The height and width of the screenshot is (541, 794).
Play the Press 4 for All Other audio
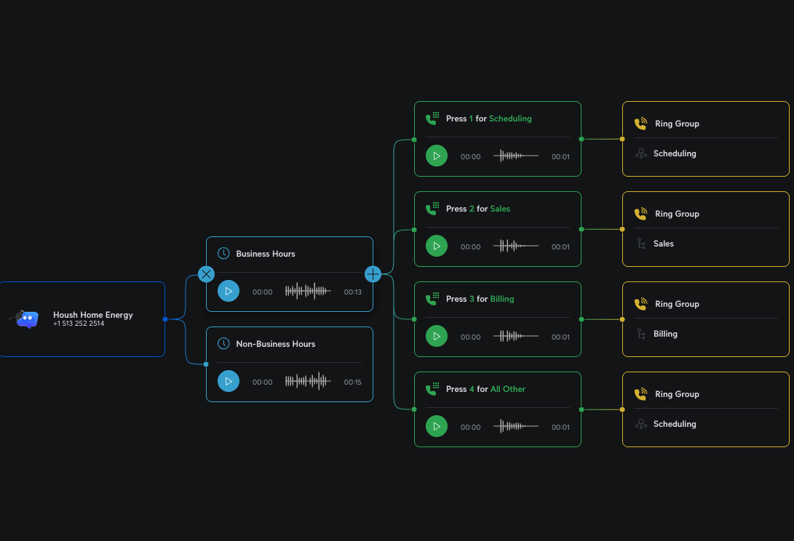(437, 427)
